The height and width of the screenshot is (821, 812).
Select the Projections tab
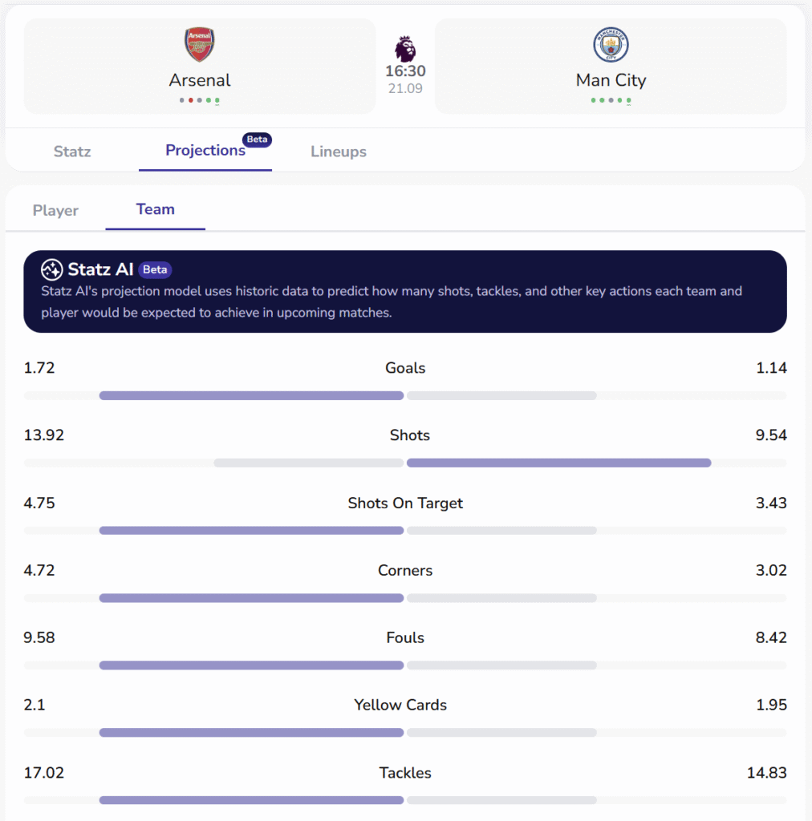tap(205, 151)
